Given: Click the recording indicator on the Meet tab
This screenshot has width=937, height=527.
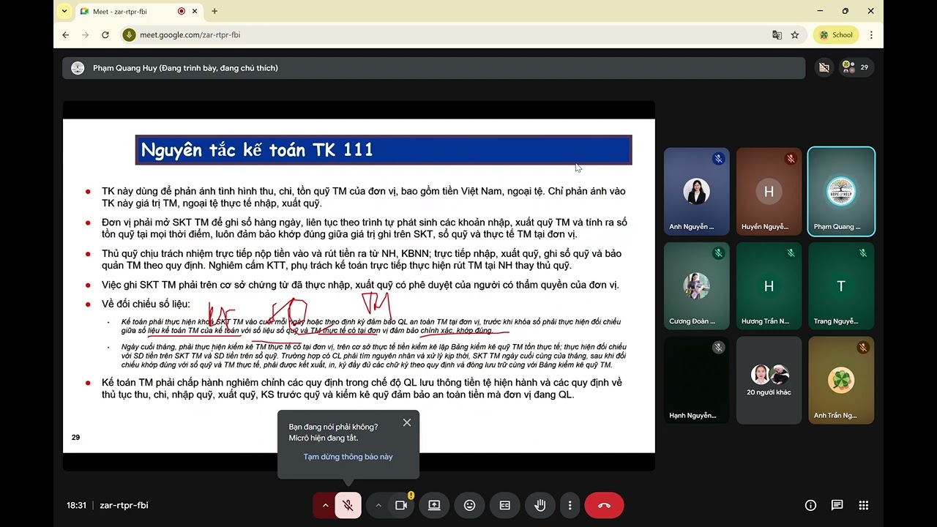Looking at the screenshot, I should (182, 11).
